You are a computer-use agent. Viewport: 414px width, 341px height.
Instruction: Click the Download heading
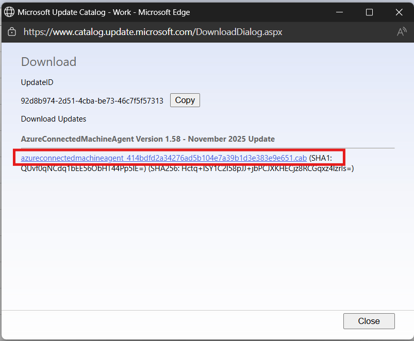(48, 62)
